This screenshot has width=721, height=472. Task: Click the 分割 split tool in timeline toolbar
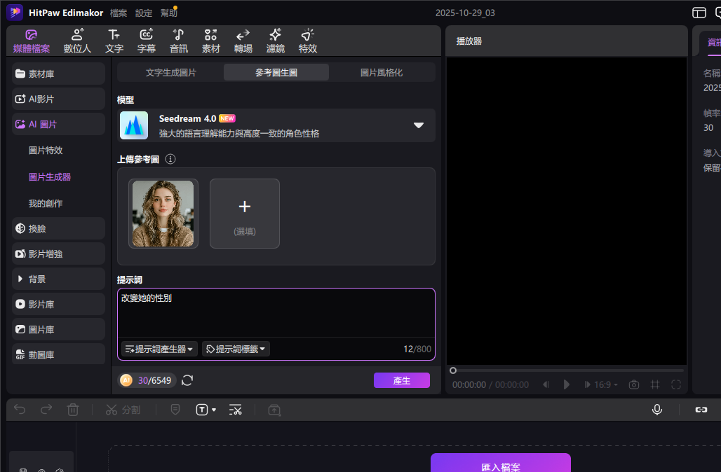[x=123, y=410]
